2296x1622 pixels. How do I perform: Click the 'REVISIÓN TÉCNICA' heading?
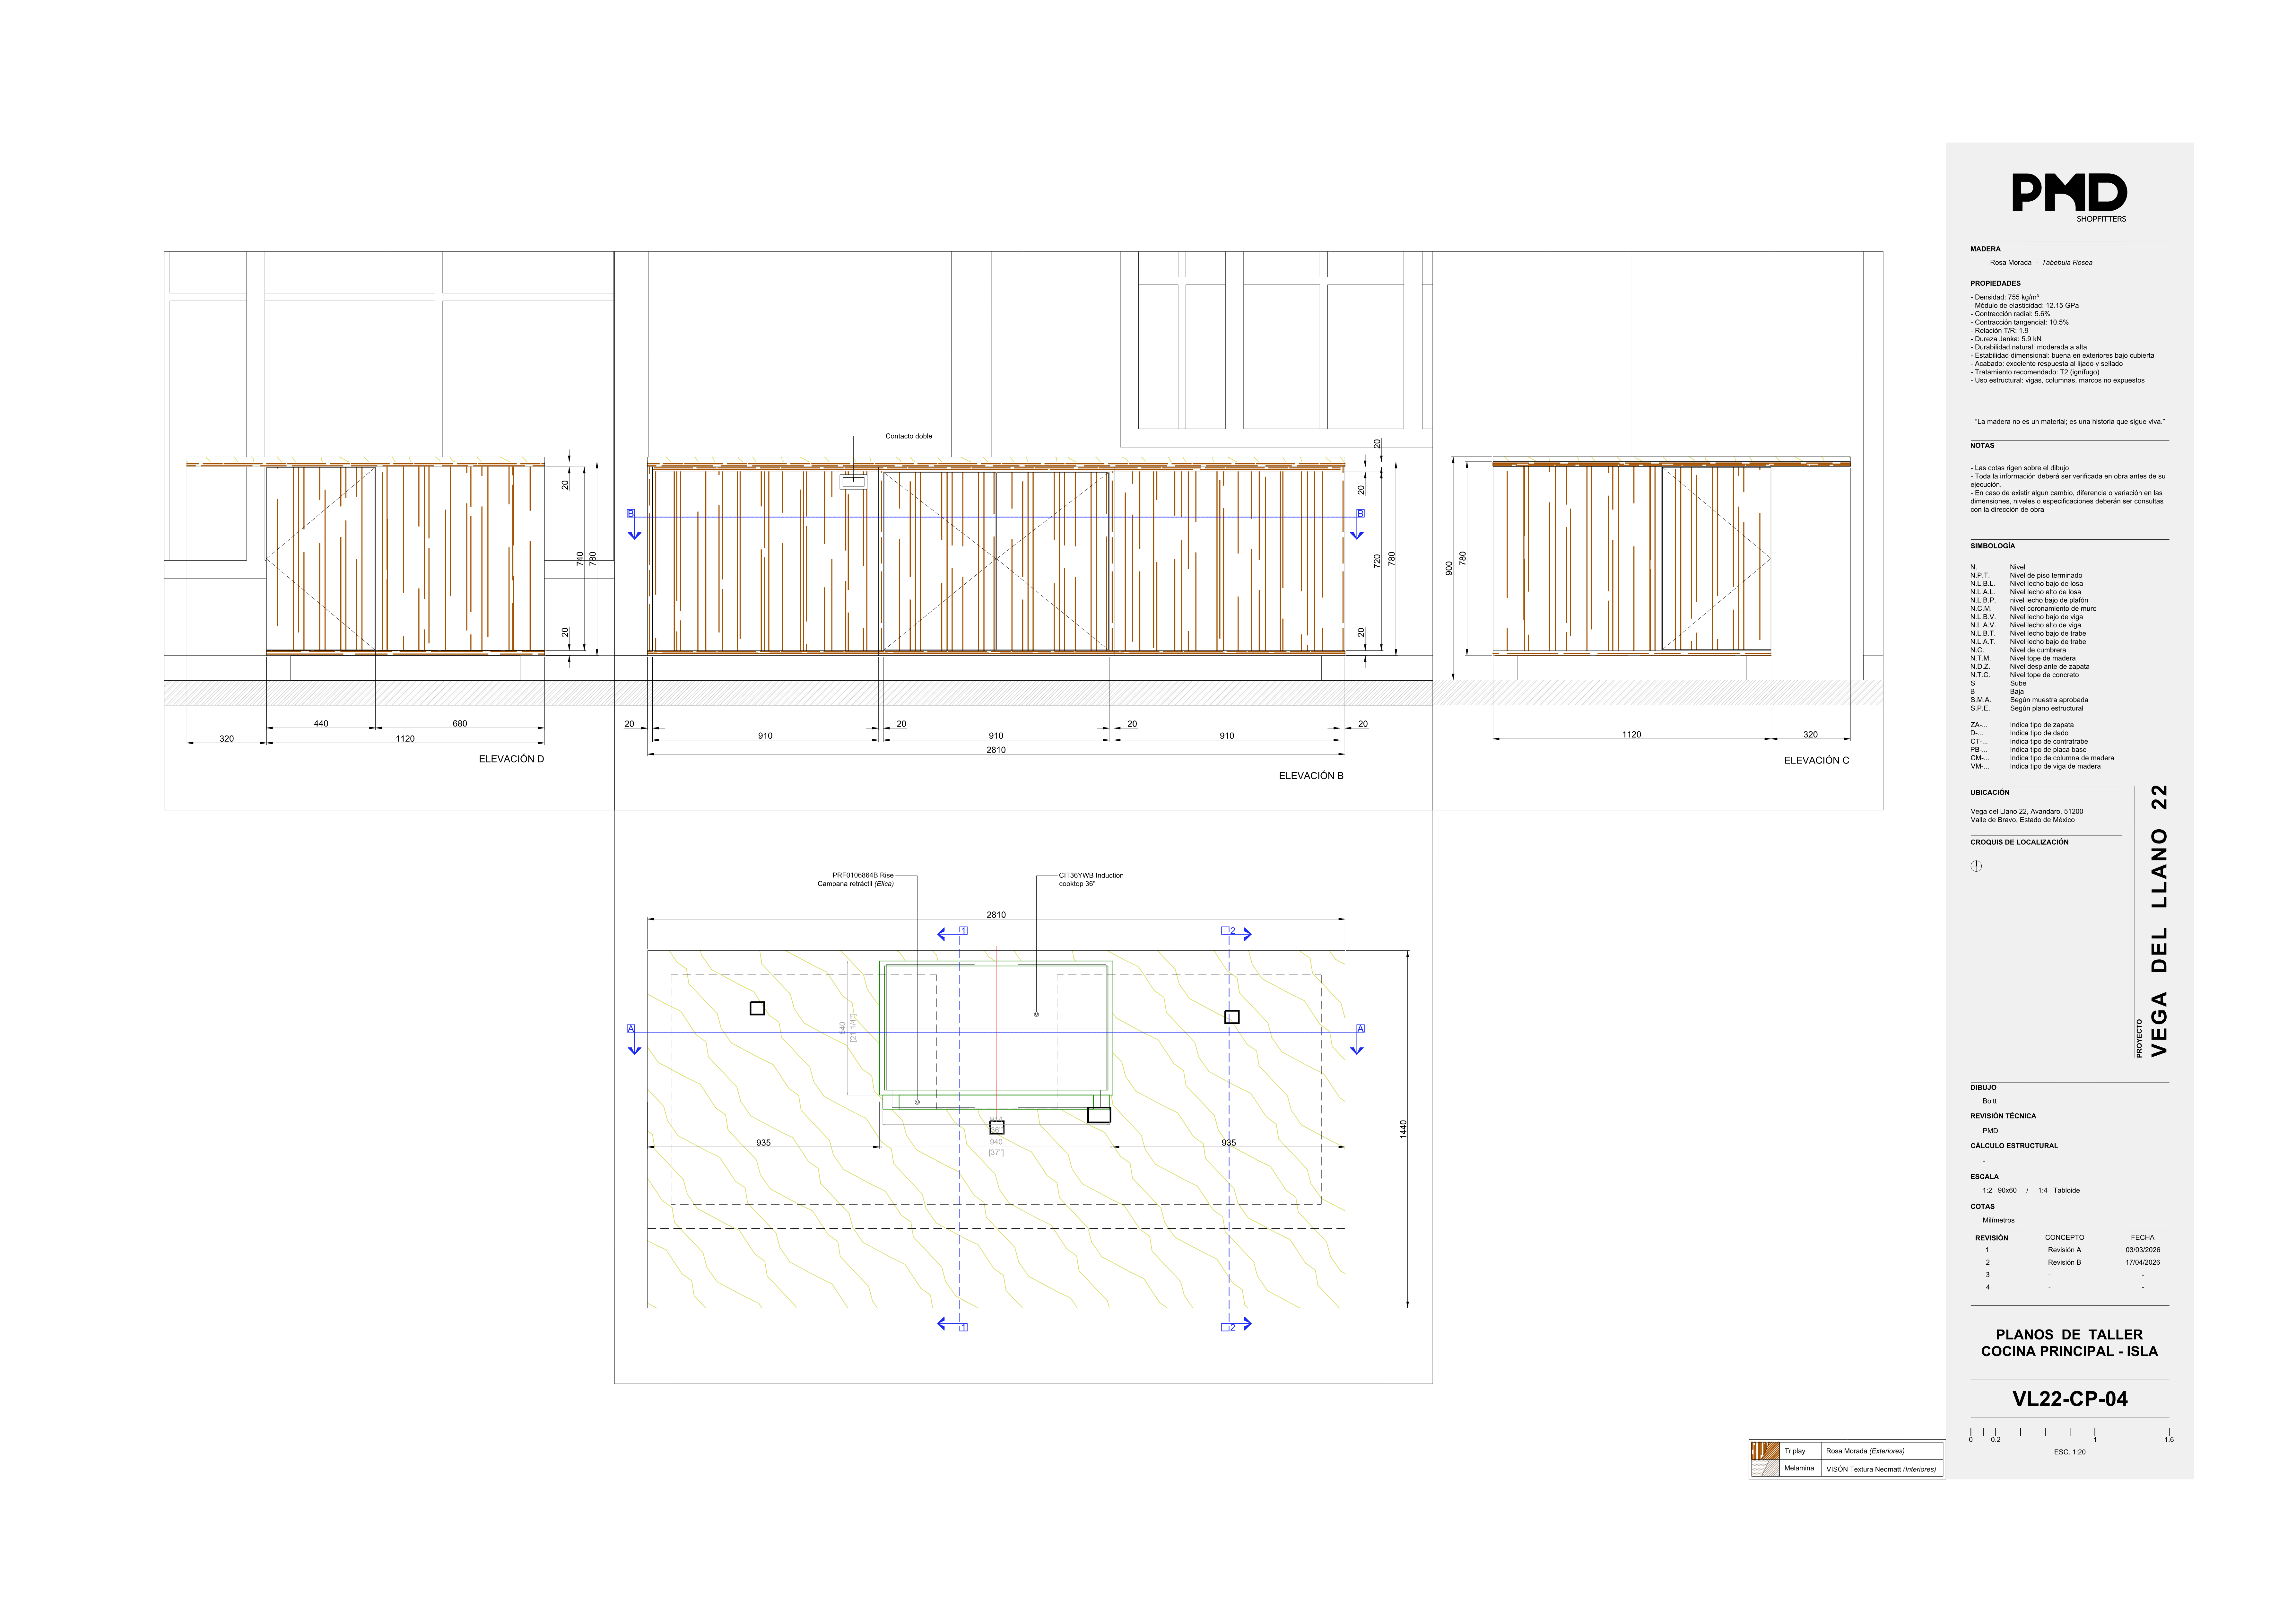click(x=2003, y=1116)
